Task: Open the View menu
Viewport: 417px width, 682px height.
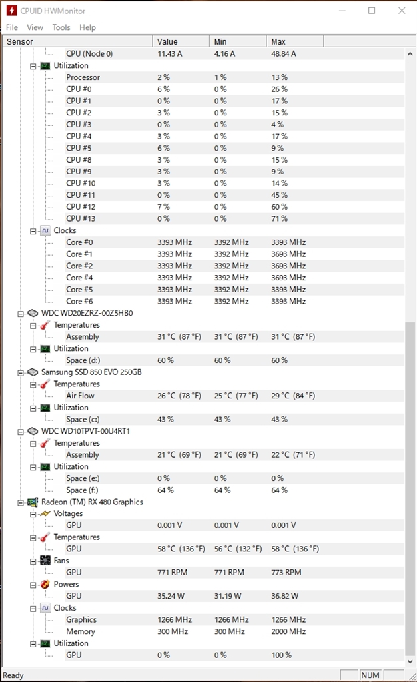Action: point(35,27)
